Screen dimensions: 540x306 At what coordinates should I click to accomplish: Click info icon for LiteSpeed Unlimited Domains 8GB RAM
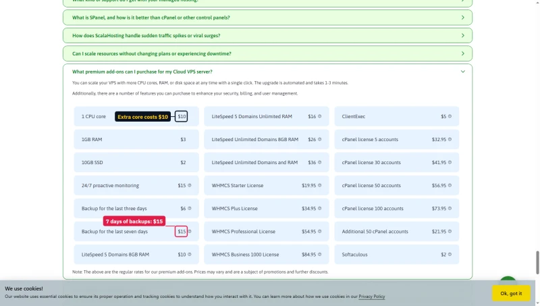(x=319, y=139)
